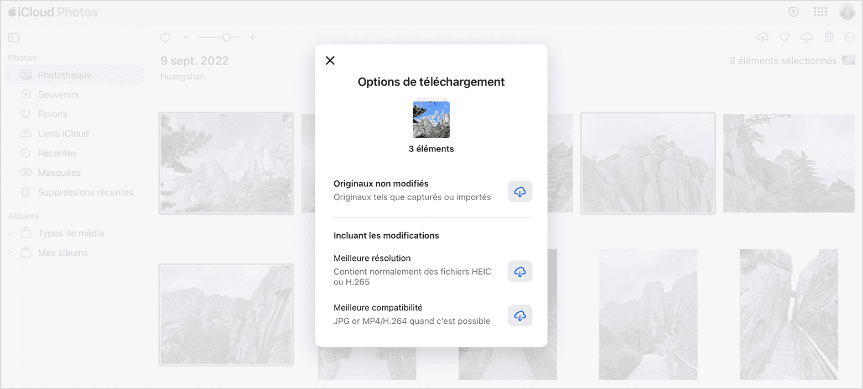
Task: Click the Masquées crossed-eye icon
Action: pyautogui.click(x=25, y=173)
